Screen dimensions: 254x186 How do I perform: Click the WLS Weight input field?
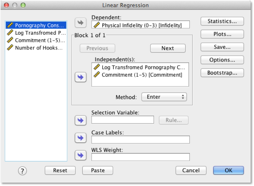tap(140, 157)
